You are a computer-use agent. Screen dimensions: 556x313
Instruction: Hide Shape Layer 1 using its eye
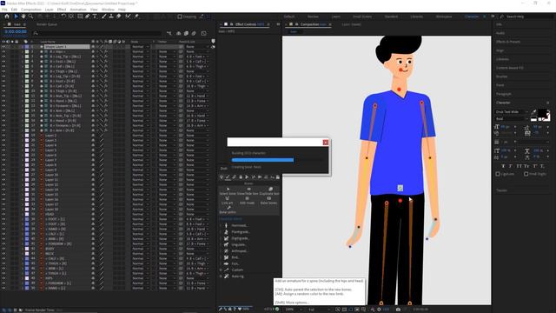tap(3, 46)
